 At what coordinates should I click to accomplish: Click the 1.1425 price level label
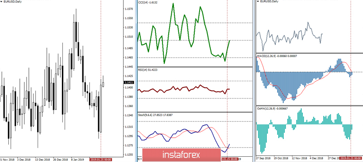[x=128, y=76]
